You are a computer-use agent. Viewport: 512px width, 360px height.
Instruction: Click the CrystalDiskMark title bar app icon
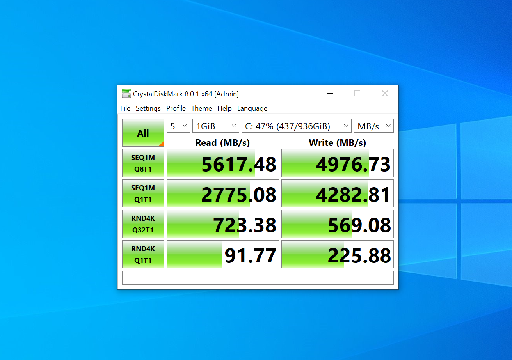126,94
